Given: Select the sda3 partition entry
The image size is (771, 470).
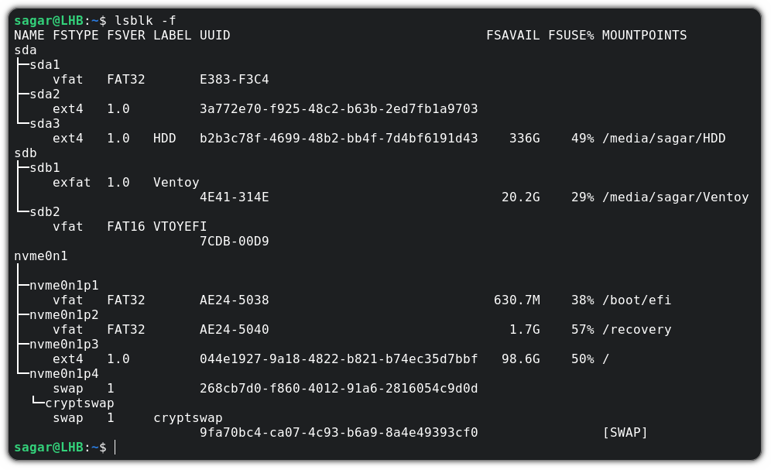Looking at the screenshot, I should point(45,124).
